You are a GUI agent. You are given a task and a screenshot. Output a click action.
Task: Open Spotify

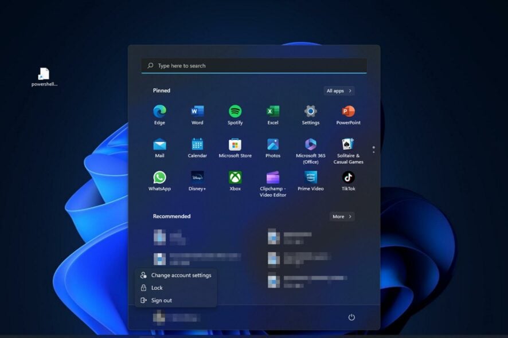tap(235, 115)
